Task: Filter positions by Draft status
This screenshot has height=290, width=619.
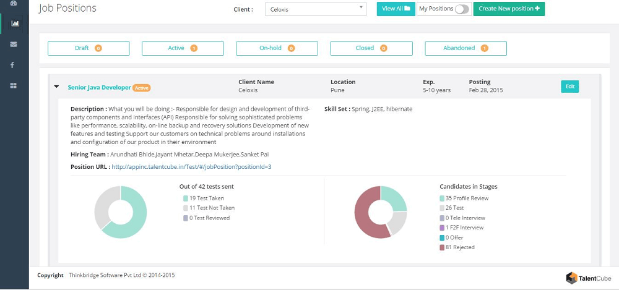Action: [89, 48]
